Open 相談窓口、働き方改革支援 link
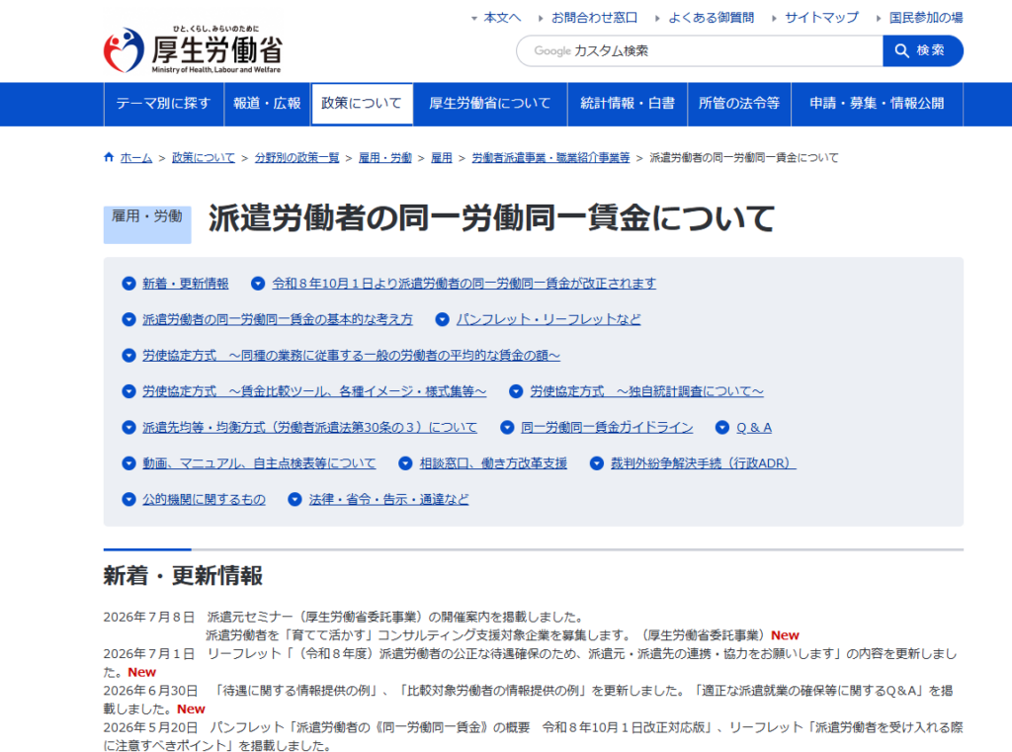This screenshot has height=752, width=1012. click(x=493, y=463)
